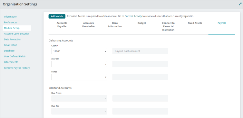Expand the Fund dropdown

pyautogui.click(x=79, y=77)
